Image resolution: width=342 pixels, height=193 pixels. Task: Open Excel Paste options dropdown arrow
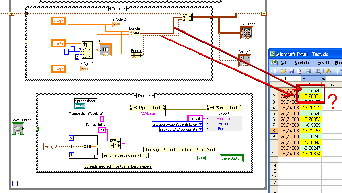coord(334,71)
